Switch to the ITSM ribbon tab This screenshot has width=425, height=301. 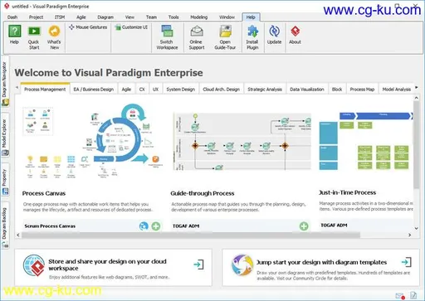(60, 17)
